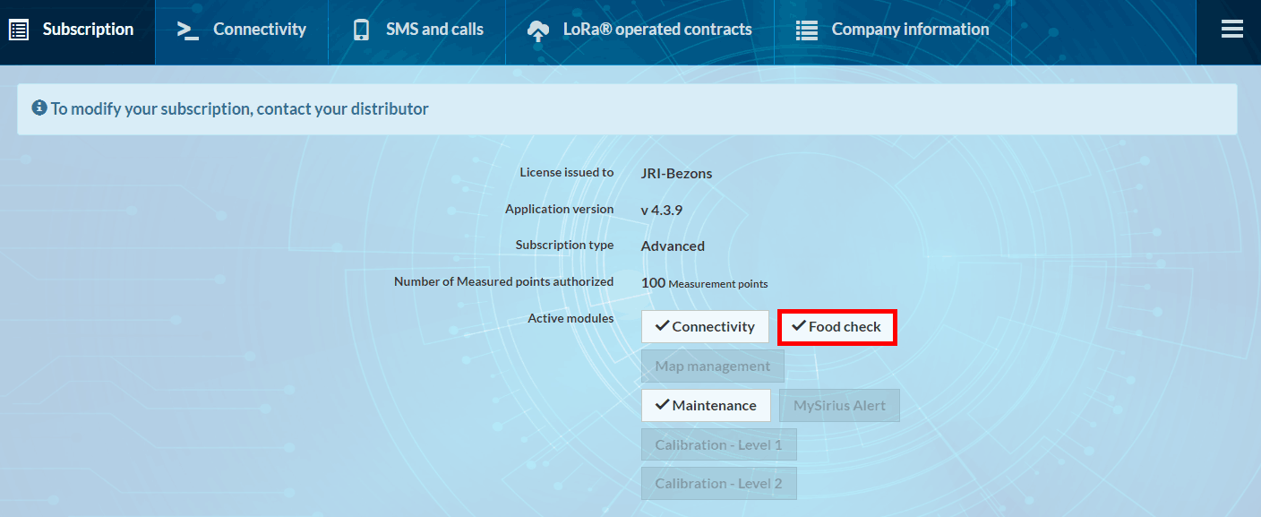The width and height of the screenshot is (1261, 517).
Task: Click the SMS and calls phone icon
Action: (361, 30)
